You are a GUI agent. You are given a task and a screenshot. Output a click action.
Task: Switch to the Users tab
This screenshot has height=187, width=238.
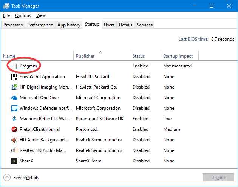tap(109, 25)
